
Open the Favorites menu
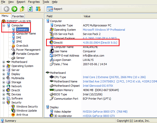tap(34, 2)
